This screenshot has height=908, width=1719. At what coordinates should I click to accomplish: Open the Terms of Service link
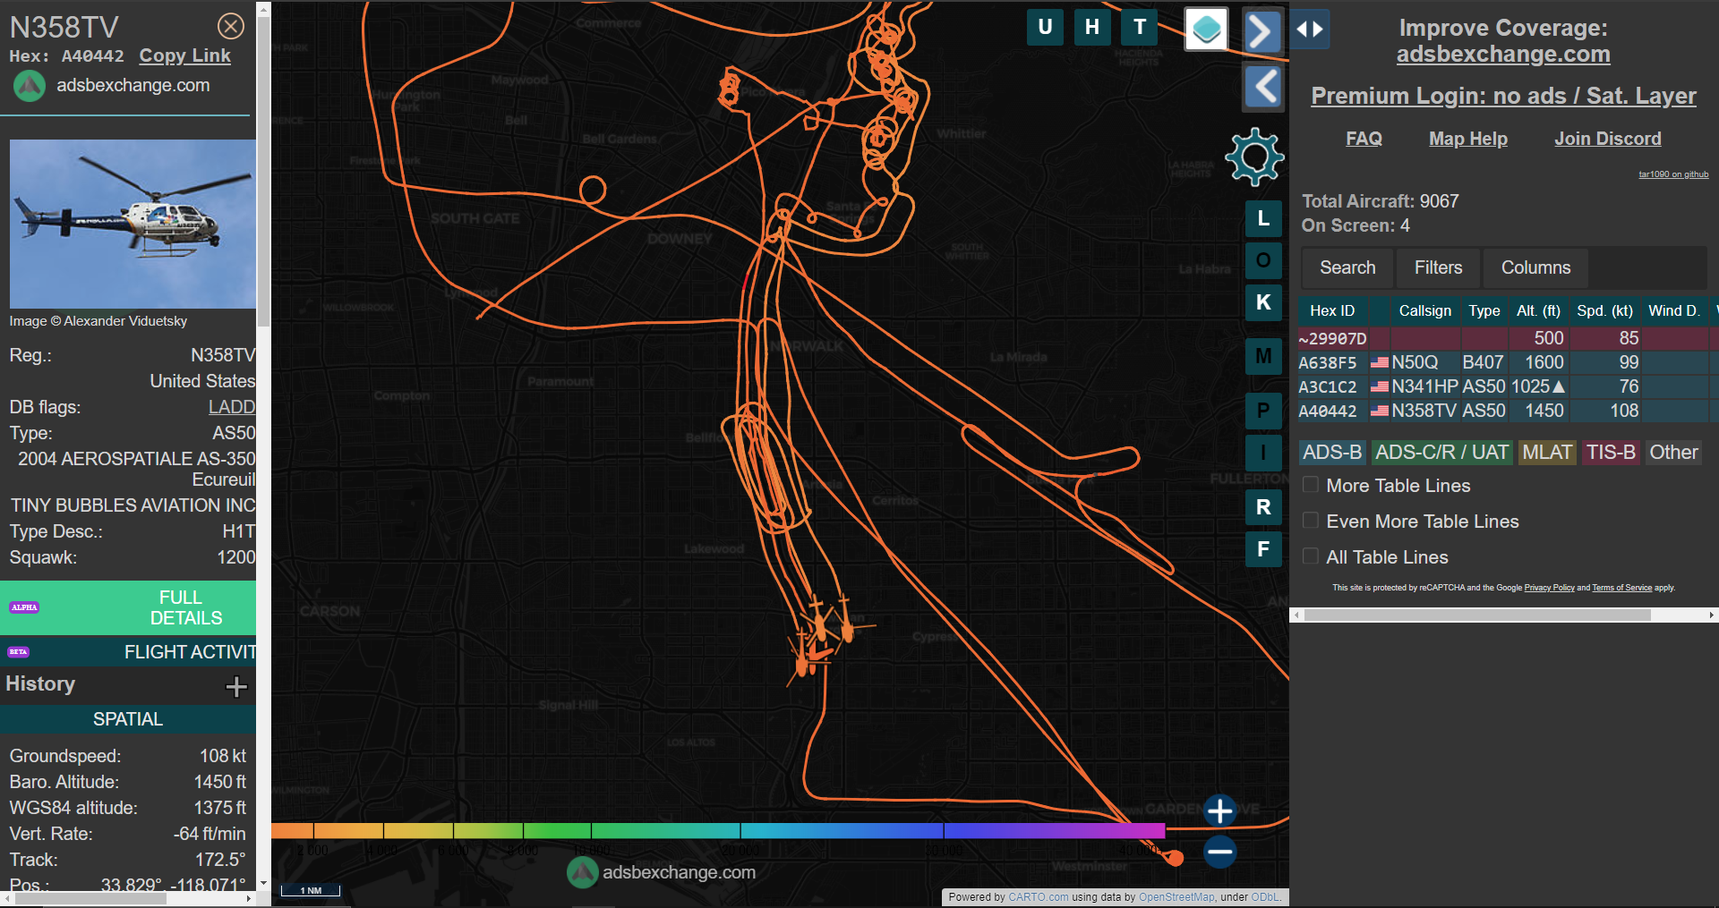point(1621,588)
